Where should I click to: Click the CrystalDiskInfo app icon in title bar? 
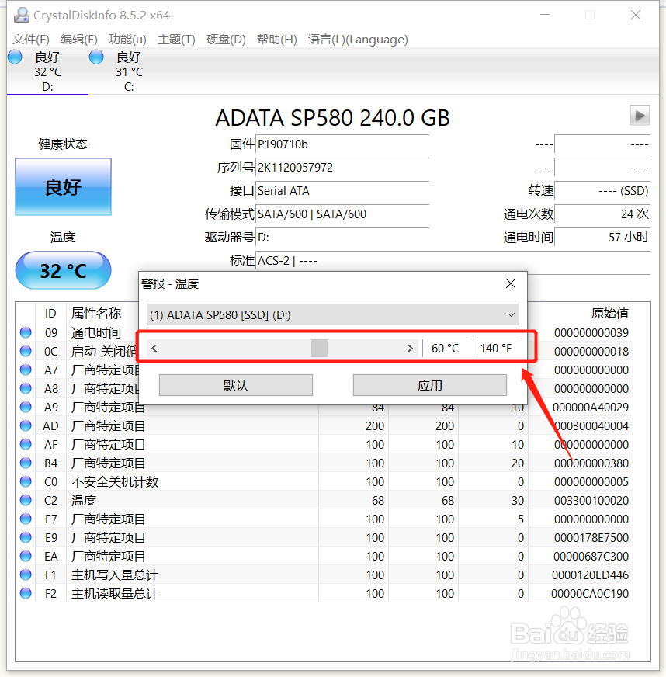coord(21,15)
